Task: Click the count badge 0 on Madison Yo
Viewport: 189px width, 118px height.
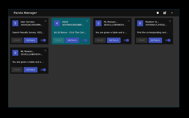Action: click(140, 23)
